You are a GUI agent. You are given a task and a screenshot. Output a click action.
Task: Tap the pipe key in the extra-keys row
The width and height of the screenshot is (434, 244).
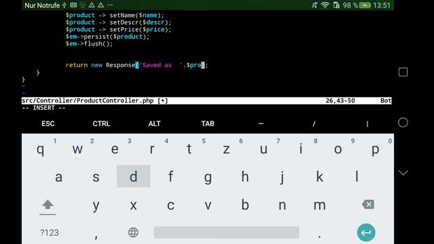[368, 123]
